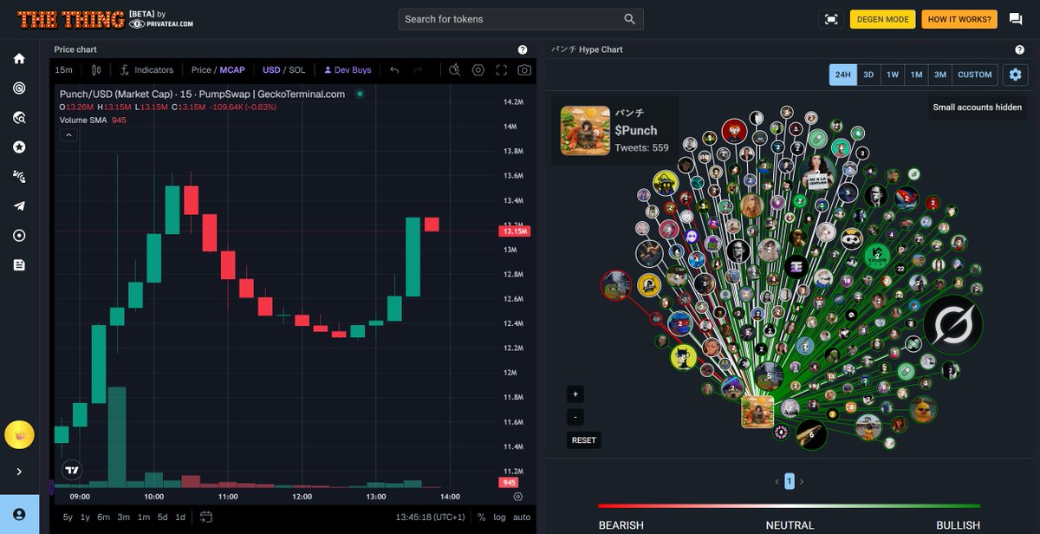Click the circle-dot sidebar icon
Image resolution: width=1040 pixels, height=534 pixels.
pyautogui.click(x=19, y=236)
